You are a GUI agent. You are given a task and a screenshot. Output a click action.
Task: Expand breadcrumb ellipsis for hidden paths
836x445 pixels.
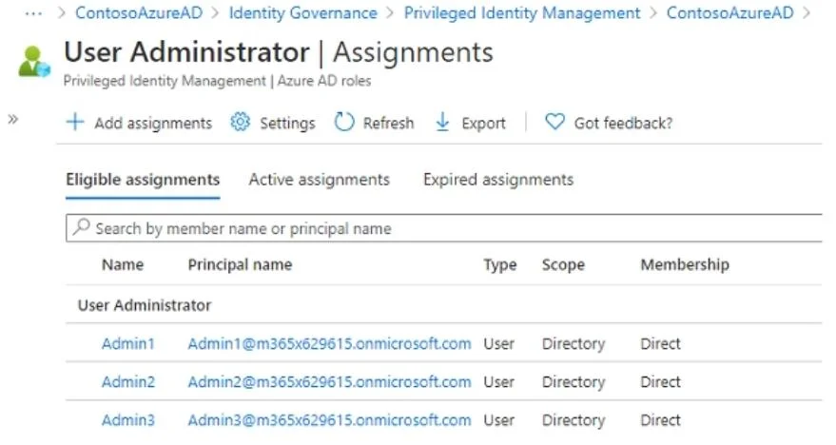pos(33,13)
